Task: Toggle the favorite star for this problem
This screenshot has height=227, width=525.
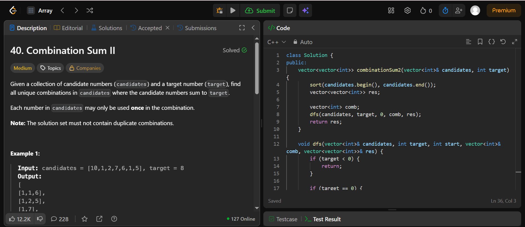Action: pyautogui.click(x=85, y=219)
